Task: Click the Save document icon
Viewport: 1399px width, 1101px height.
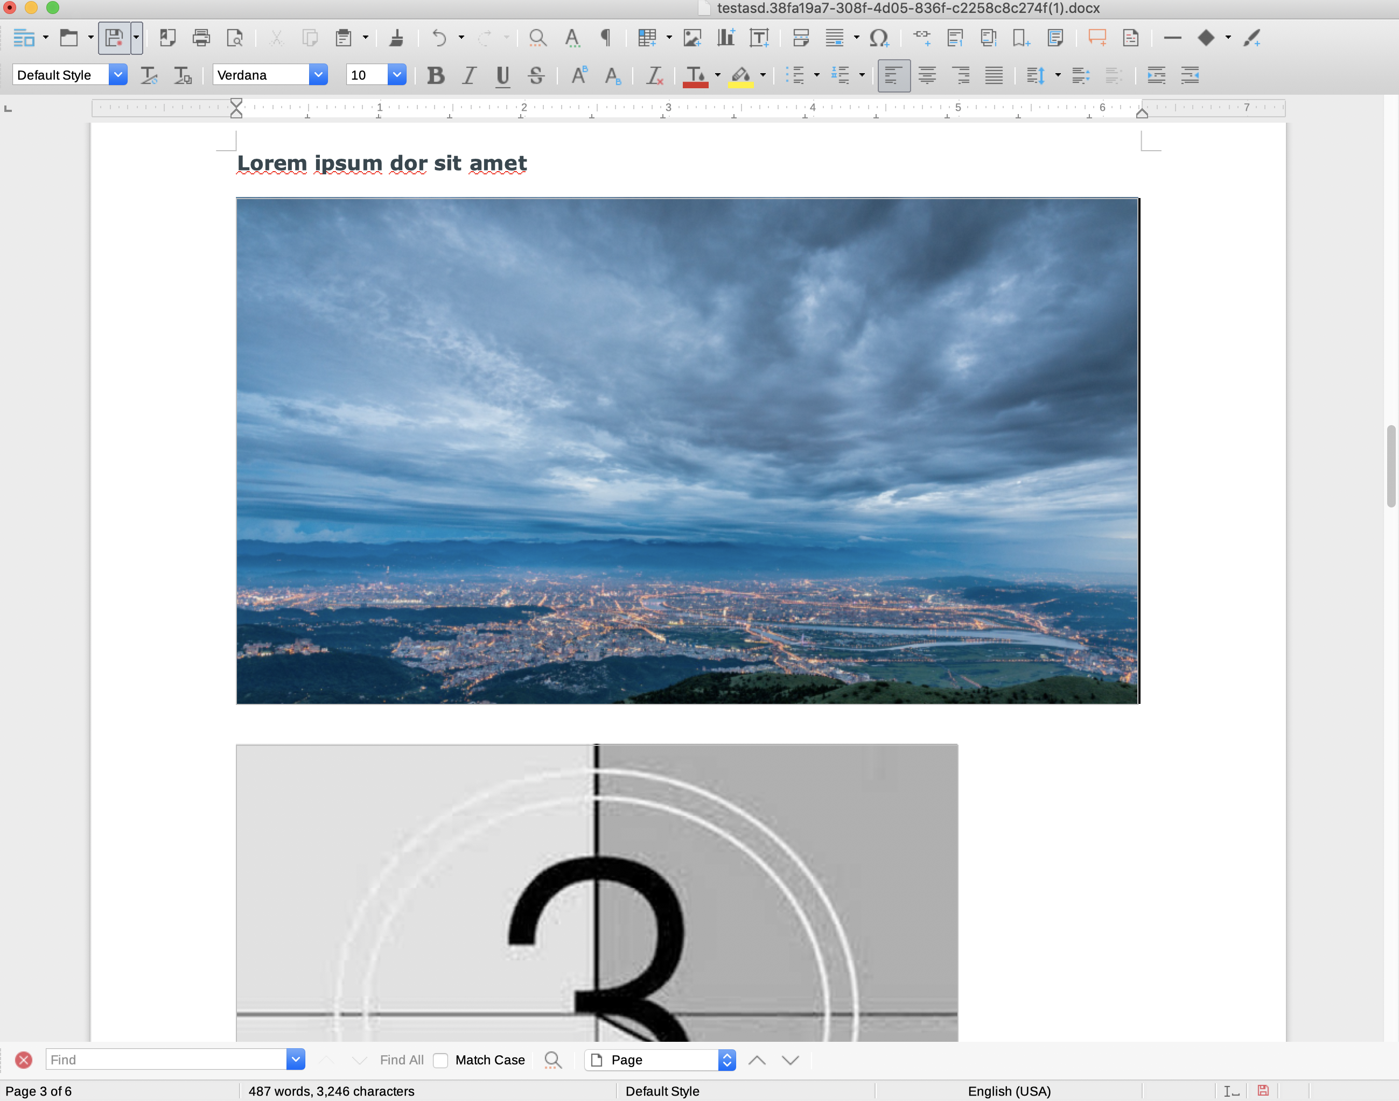Action: (114, 38)
